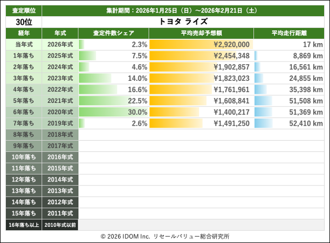Viewport: 330px width, 243px height.
Task: Select the 8年落ち row label
Action: [x=23, y=134]
